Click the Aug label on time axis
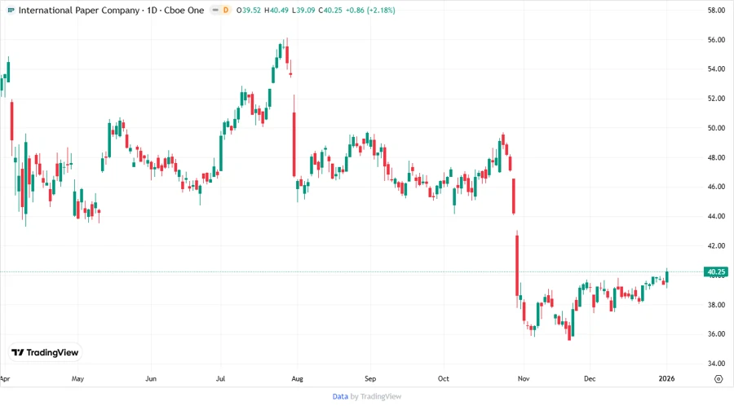 pyautogui.click(x=297, y=378)
